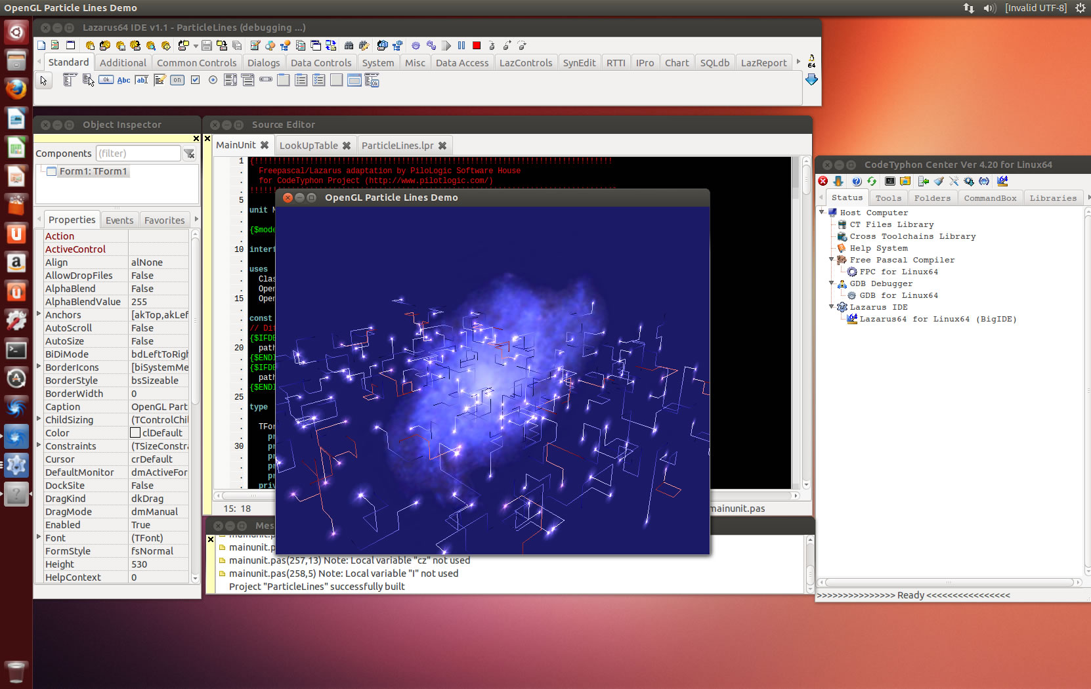This screenshot has width=1091, height=689.
Task: Open the Common Controls palette tab
Action: [x=196, y=63]
